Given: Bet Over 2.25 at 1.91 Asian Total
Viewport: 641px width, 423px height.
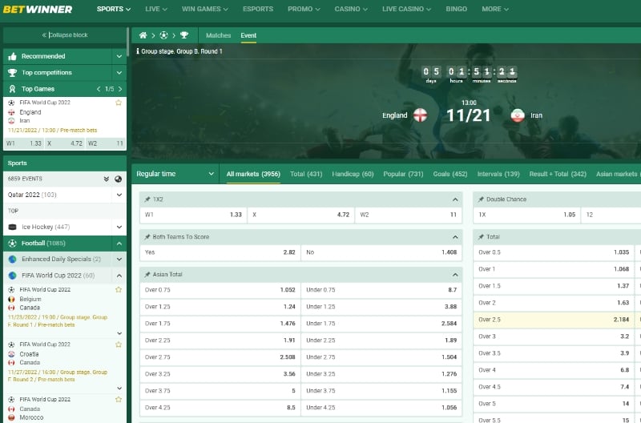Looking at the screenshot, I should 220,340.
